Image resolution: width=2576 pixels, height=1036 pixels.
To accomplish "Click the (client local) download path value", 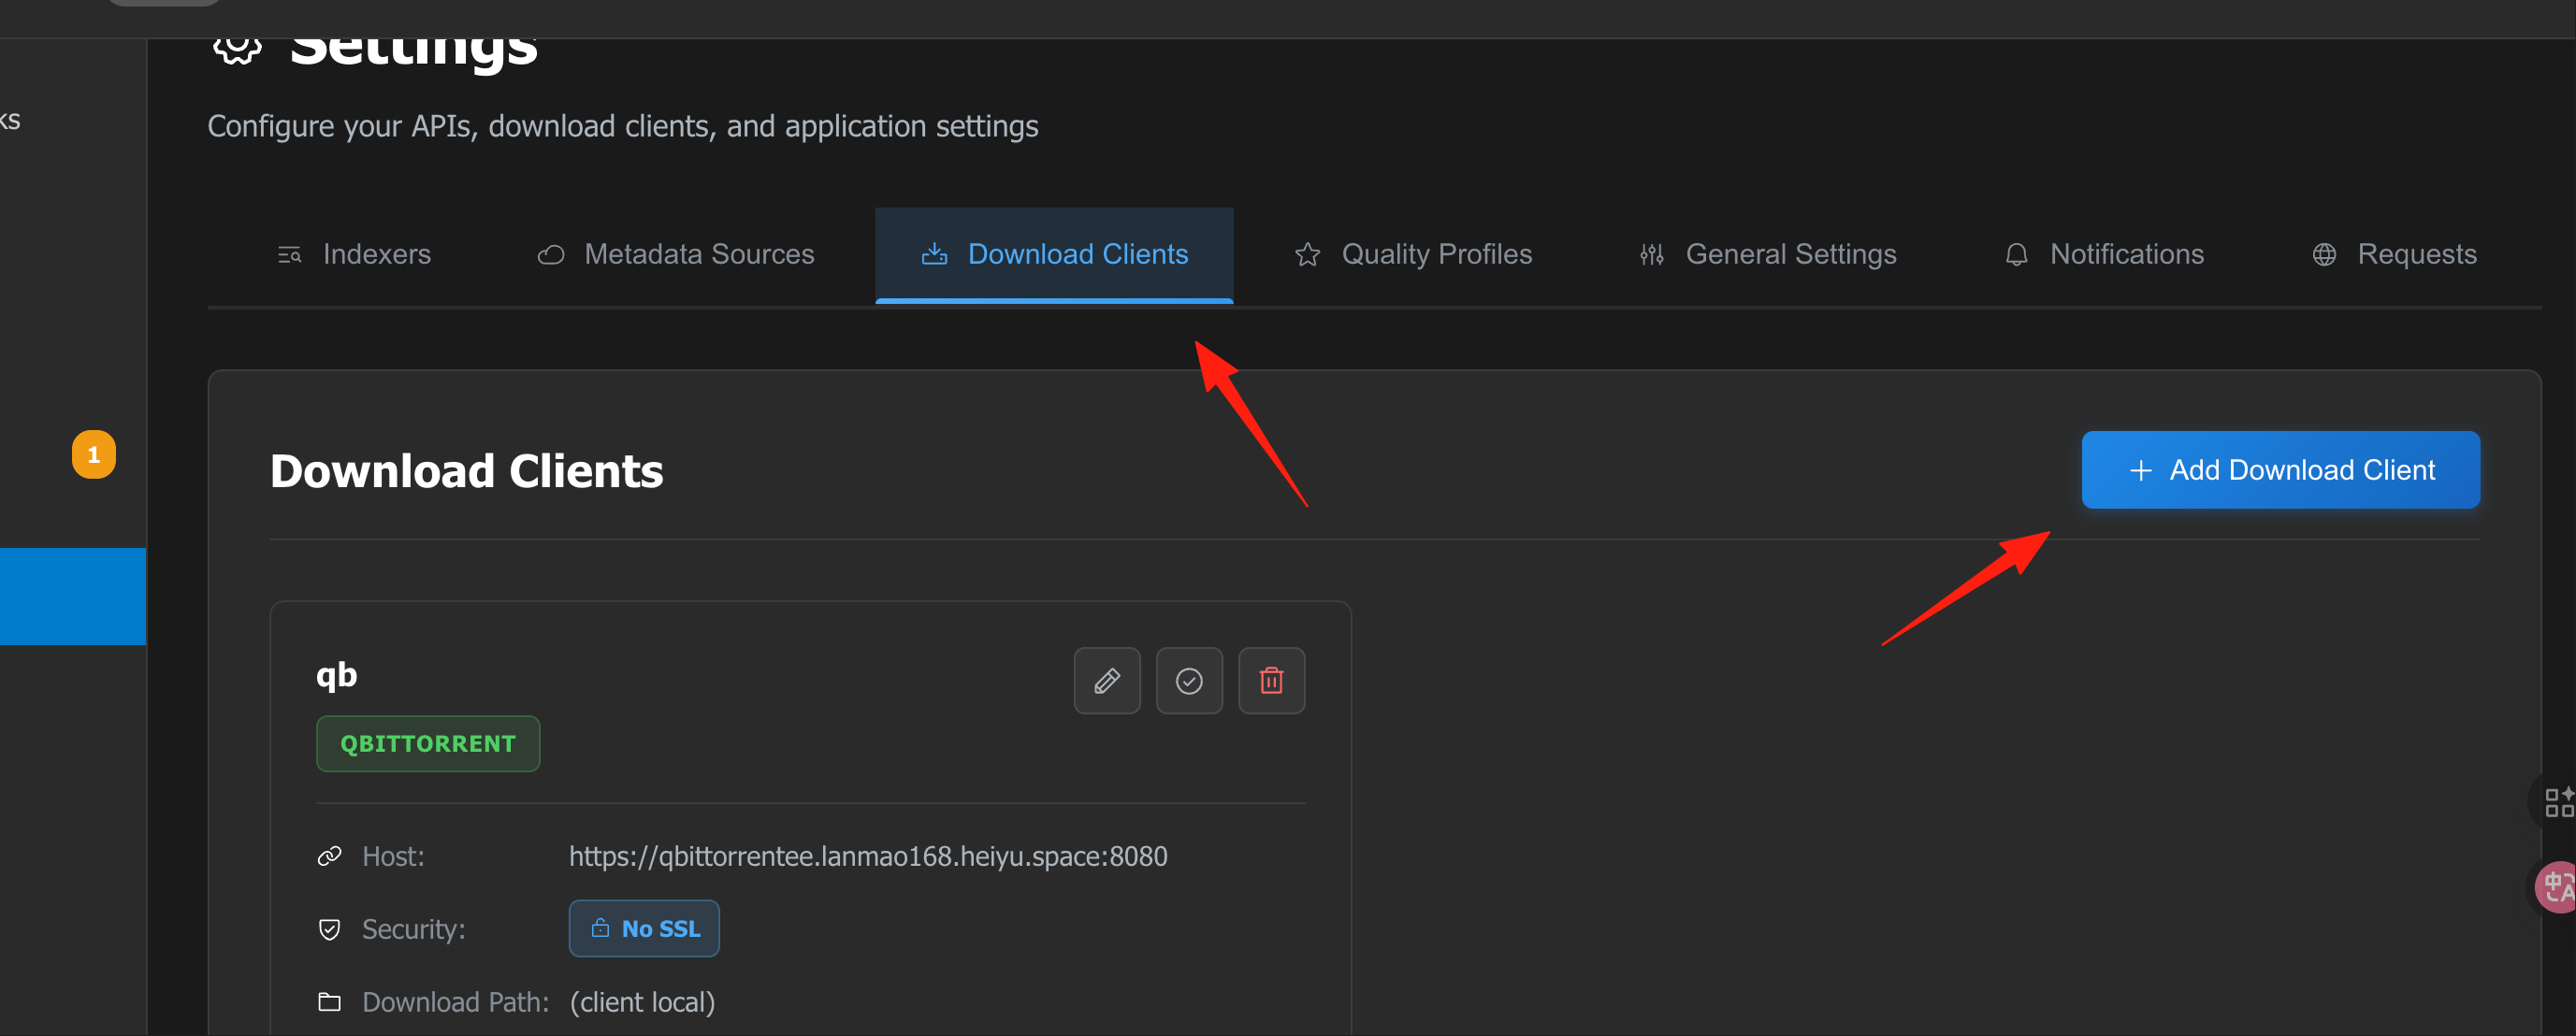I will tap(642, 1002).
